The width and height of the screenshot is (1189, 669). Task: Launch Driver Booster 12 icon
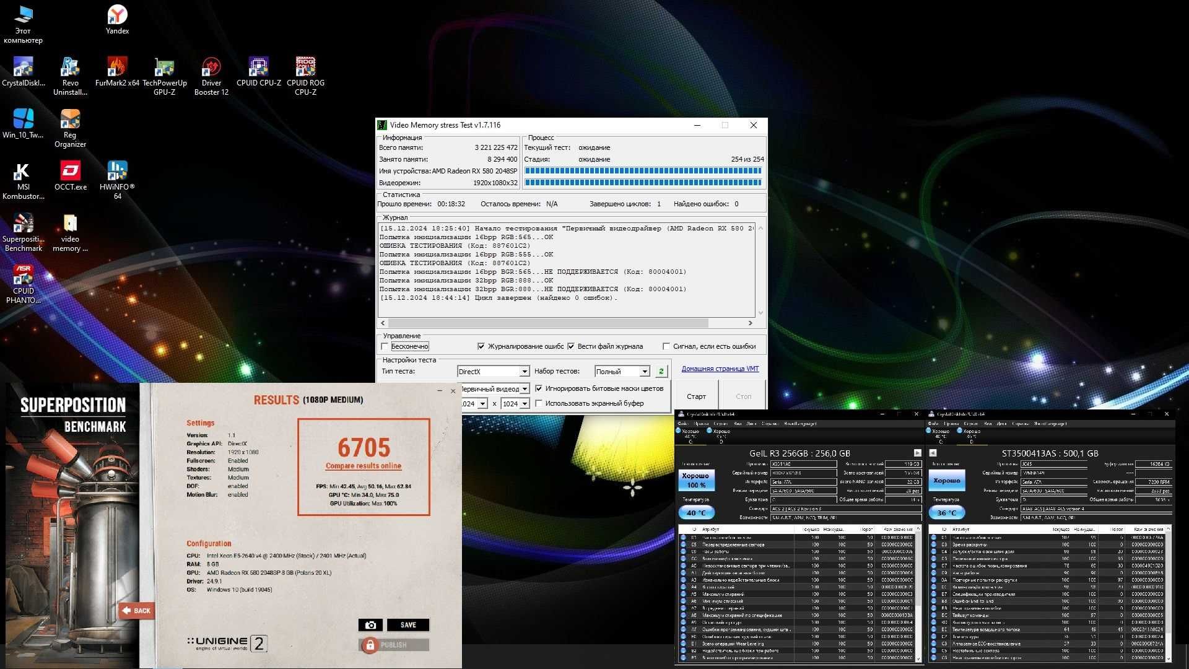pyautogui.click(x=211, y=77)
